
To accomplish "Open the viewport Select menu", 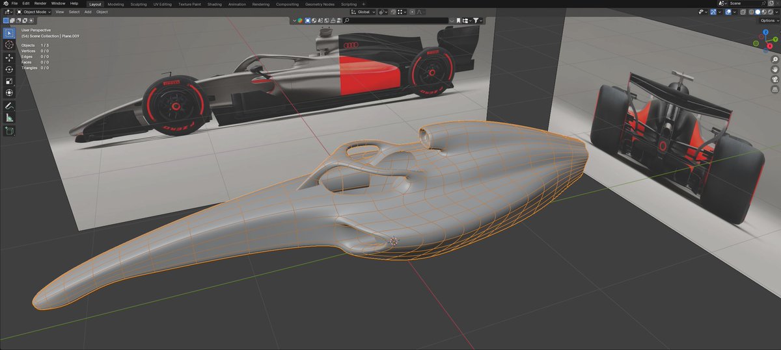I will 74,12.
